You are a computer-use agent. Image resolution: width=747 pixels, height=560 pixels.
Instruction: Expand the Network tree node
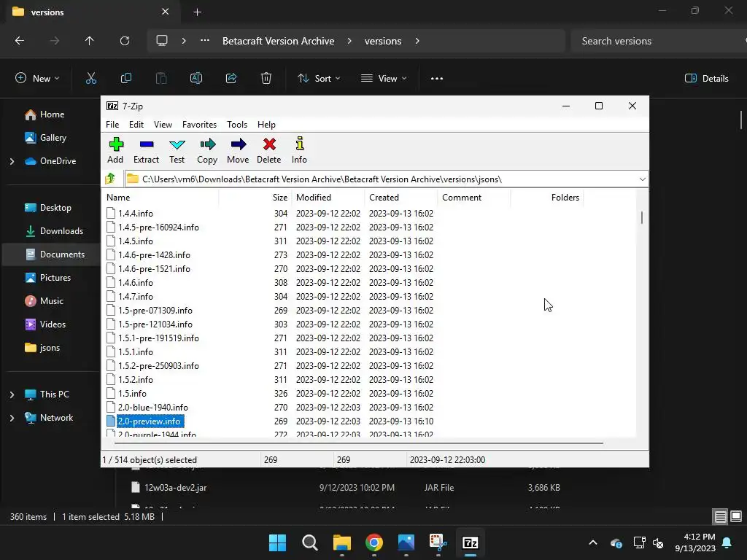point(12,418)
